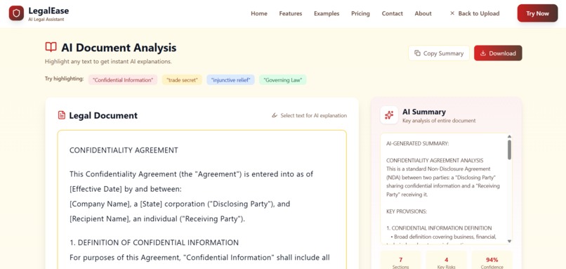This screenshot has width=566, height=269.
Task: Click the "[Company Name], a [State] corporation" line
Action: 180,204
